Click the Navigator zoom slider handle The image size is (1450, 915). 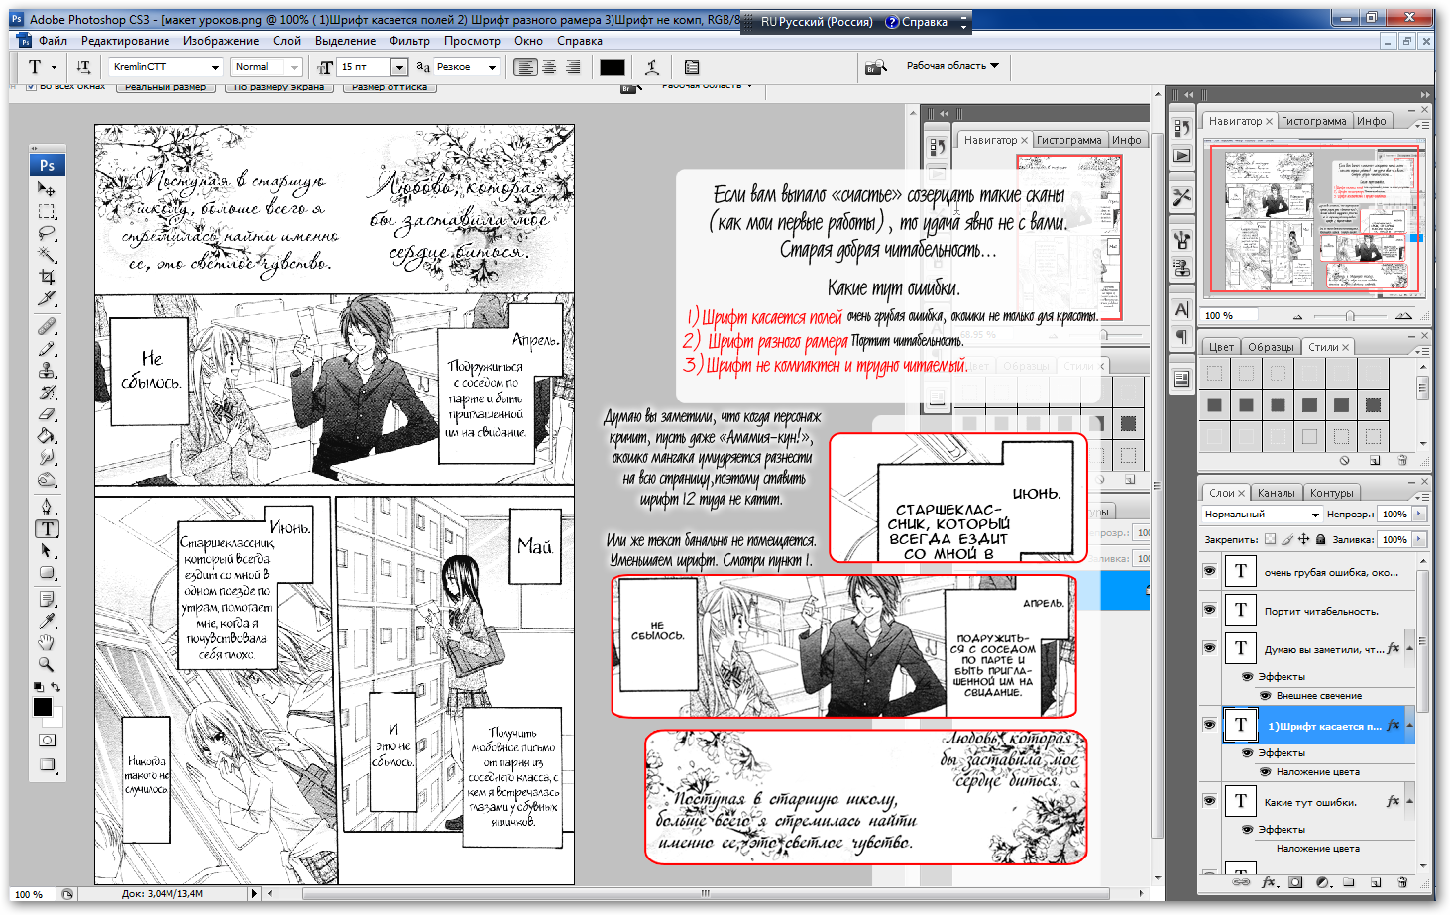(x=1350, y=315)
